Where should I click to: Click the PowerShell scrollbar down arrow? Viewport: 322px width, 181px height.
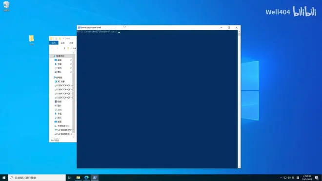pyautogui.click(x=239, y=167)
